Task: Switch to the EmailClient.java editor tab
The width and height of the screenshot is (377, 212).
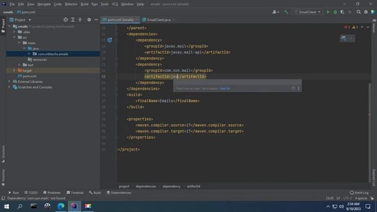Action: (158, 19)
